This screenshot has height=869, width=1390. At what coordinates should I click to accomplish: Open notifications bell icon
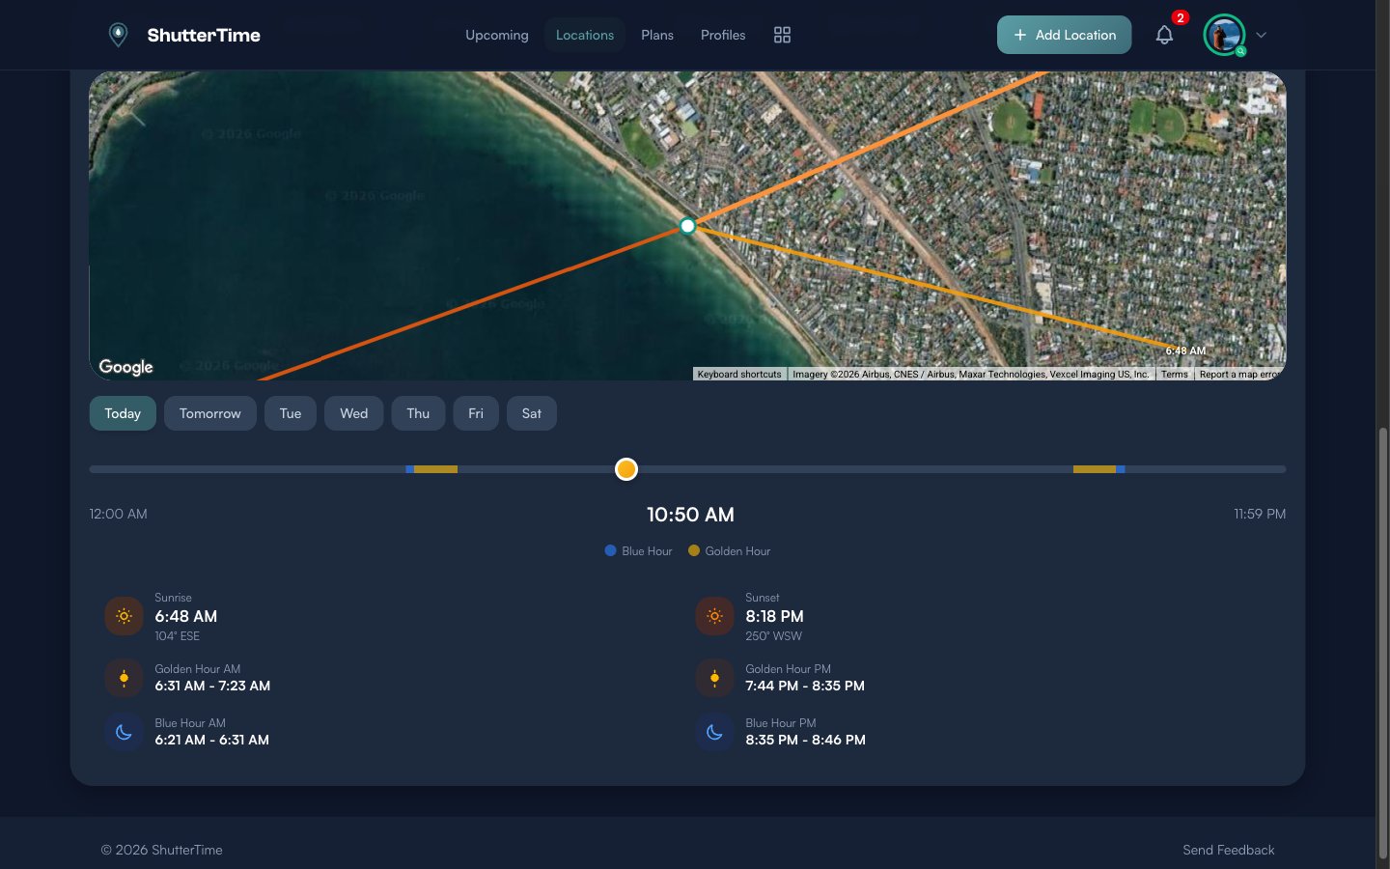tap(1164, 35)
